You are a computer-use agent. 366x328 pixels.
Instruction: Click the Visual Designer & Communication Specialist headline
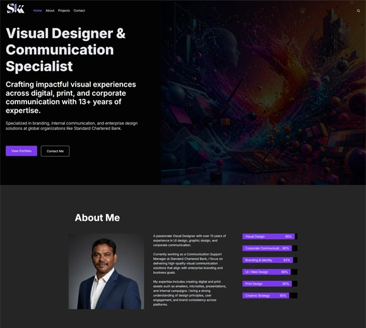[66, 50]
